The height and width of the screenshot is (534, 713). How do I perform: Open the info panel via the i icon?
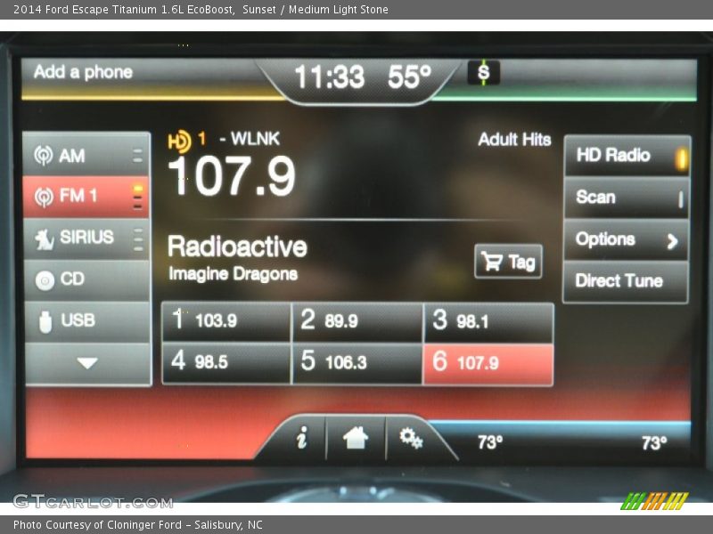(301, 437)
